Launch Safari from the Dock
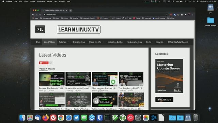Screen dimensions: 218x123 click(x=69, y=118)
